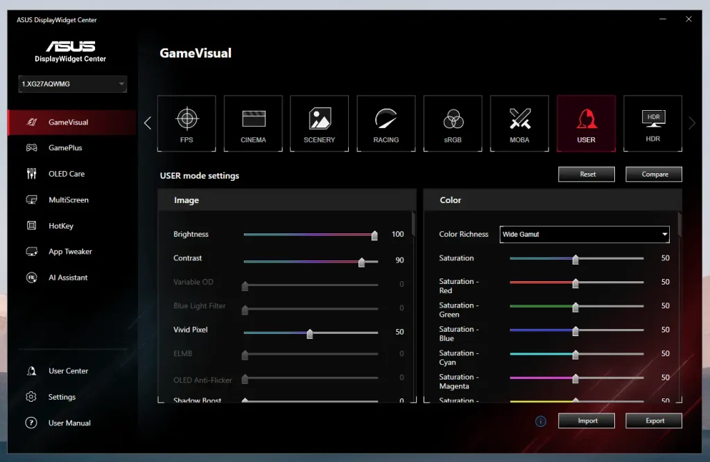Click the Blue Light Filter slider handle

(245, 310)
